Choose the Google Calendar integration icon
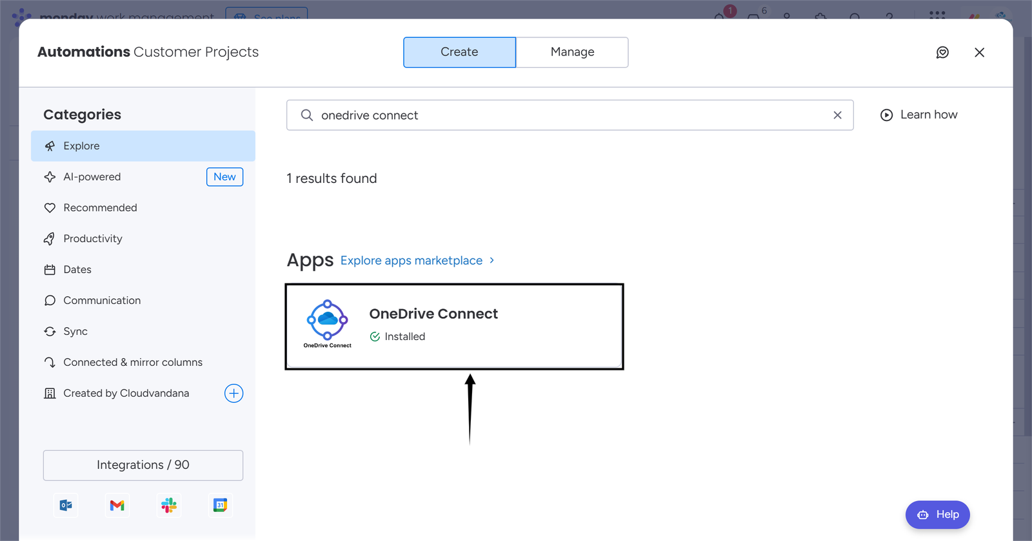This screenshot has height=541, width=1032. [220, 506]
